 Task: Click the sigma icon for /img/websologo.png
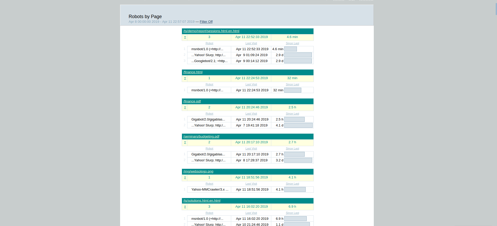185,178
